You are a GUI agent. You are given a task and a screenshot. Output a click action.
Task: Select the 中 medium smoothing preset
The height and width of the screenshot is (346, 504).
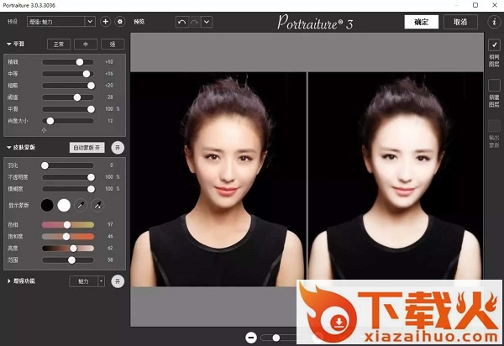point(86,44)
